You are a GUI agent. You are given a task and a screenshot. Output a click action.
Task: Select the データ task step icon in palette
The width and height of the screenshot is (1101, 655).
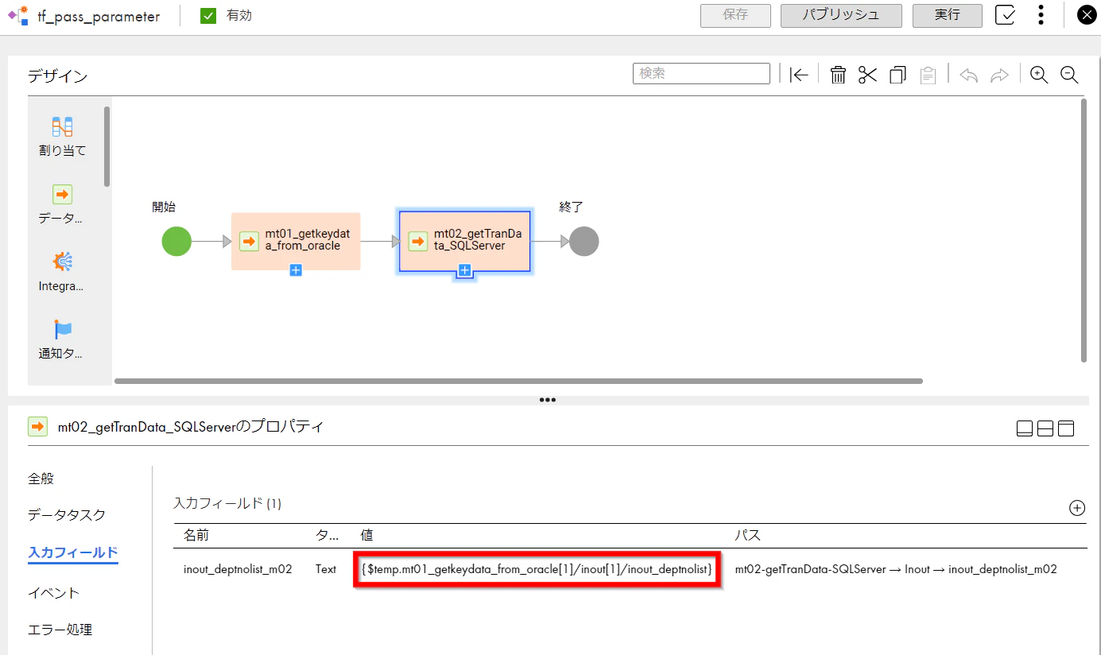pyautogui.click(x=62, y=194)
